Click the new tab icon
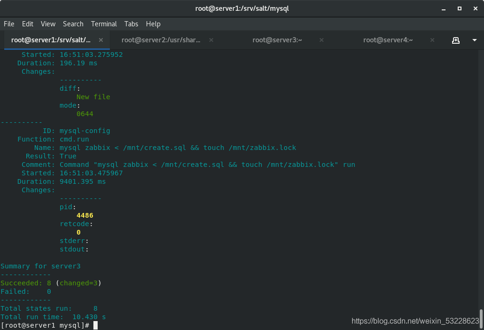 (x=456, y=40)
